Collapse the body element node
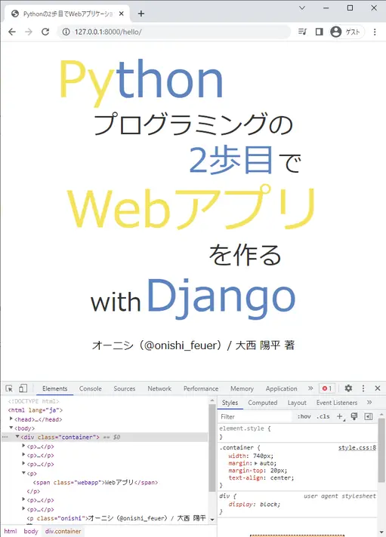 11,428
